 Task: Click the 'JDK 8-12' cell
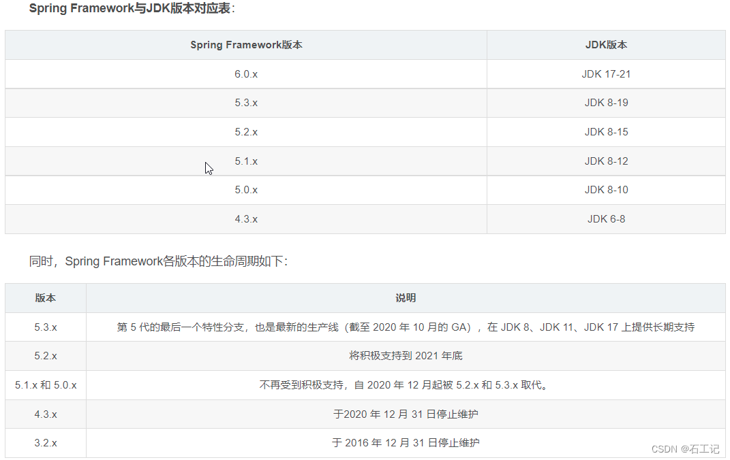click(x=606, y=162)
